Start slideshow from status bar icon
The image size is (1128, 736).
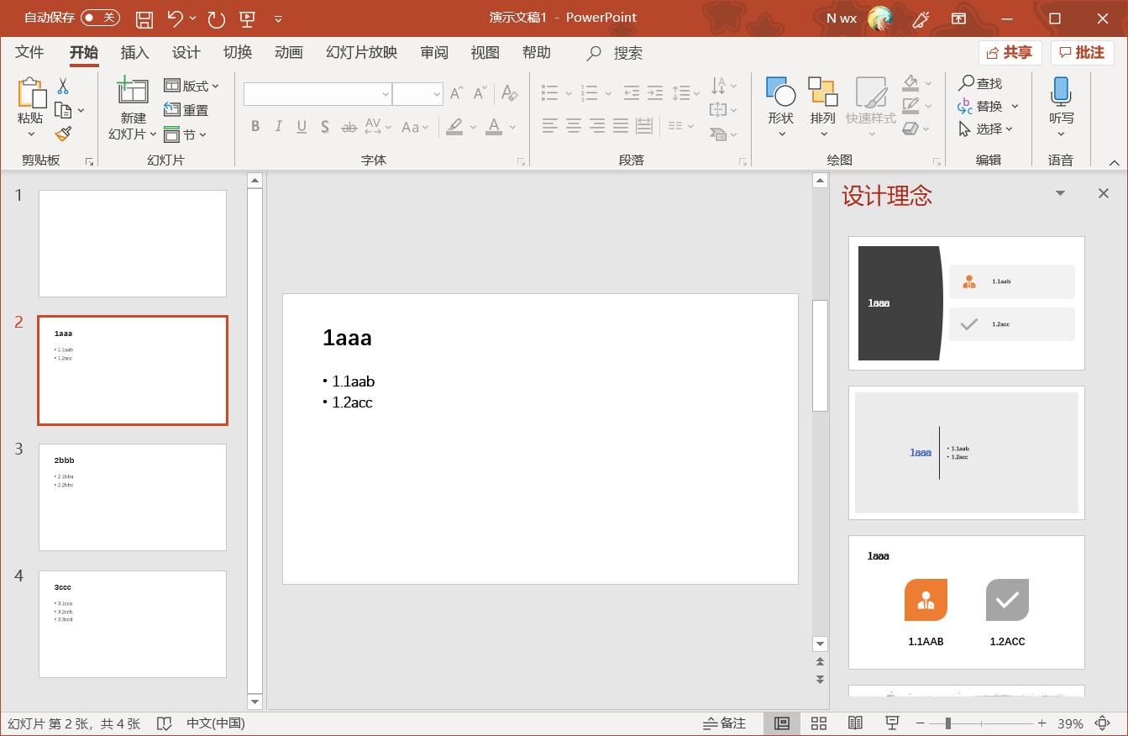pyautogui.click(x=892, y=723)
